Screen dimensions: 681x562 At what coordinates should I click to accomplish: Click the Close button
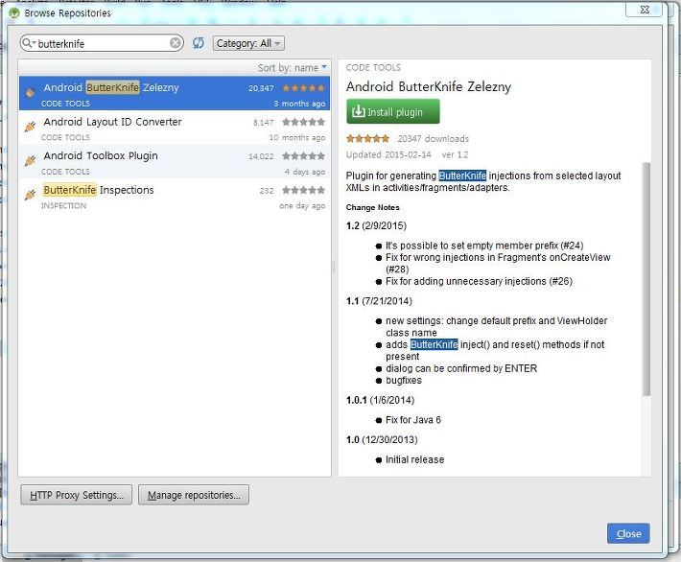click(628, 533)
